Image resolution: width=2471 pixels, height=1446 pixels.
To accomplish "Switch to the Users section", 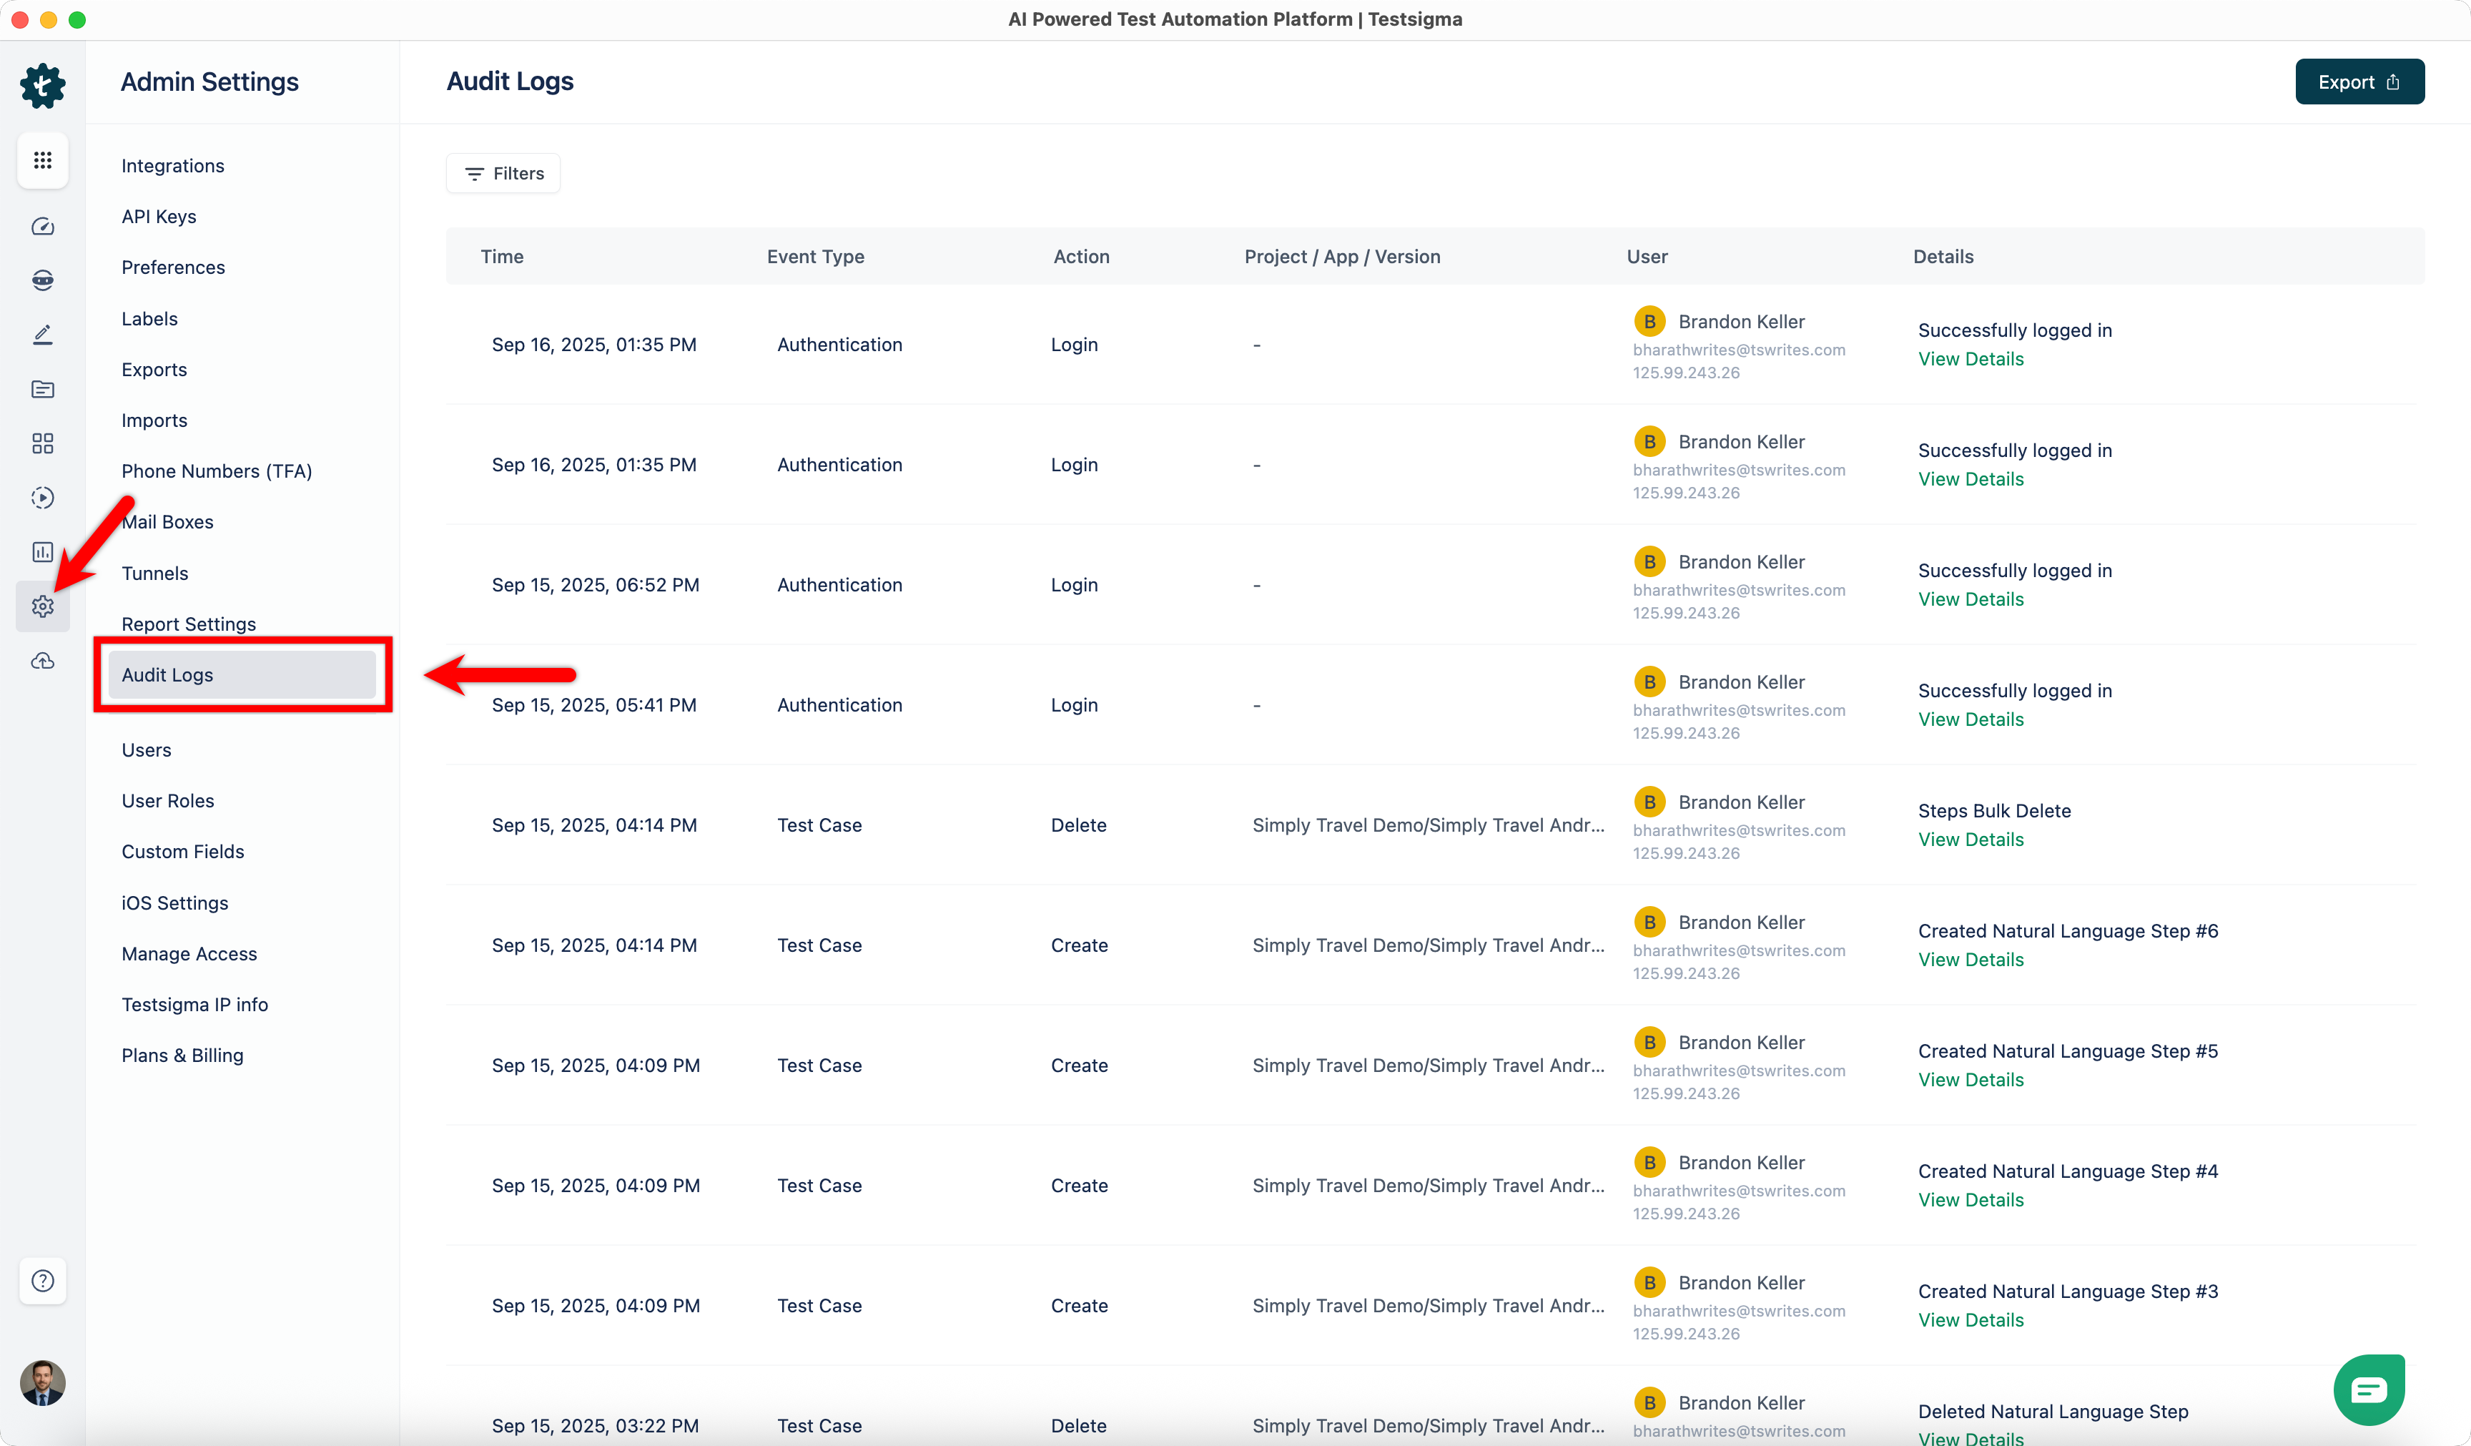I will (x=146, y=749).
